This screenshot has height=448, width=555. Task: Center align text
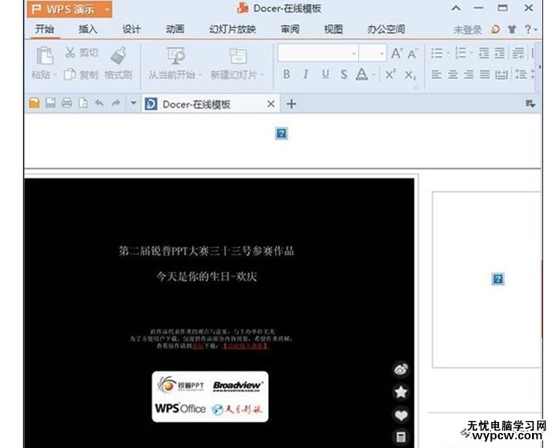coord(453,74)
